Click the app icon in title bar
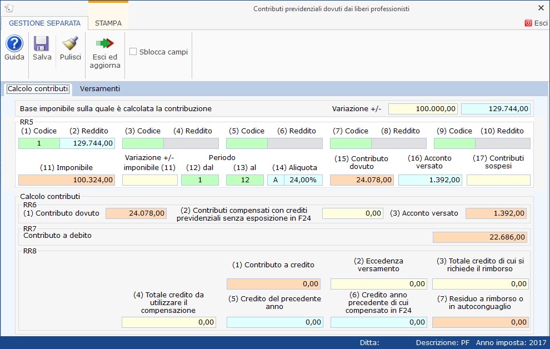The height and width of the screenshot is (349, 550). pos(9,8)
